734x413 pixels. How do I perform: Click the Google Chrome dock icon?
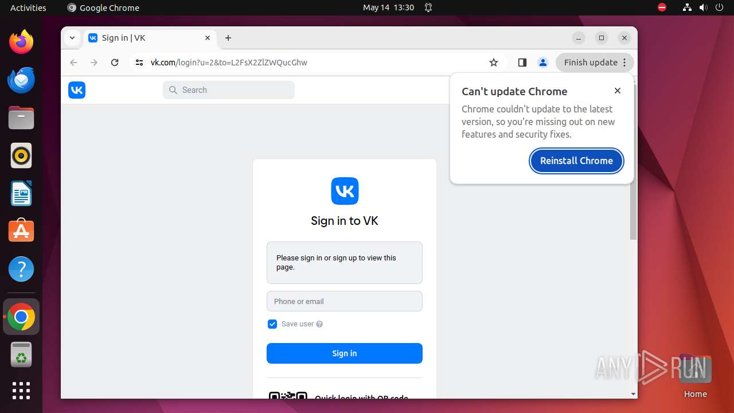(21, 317)
